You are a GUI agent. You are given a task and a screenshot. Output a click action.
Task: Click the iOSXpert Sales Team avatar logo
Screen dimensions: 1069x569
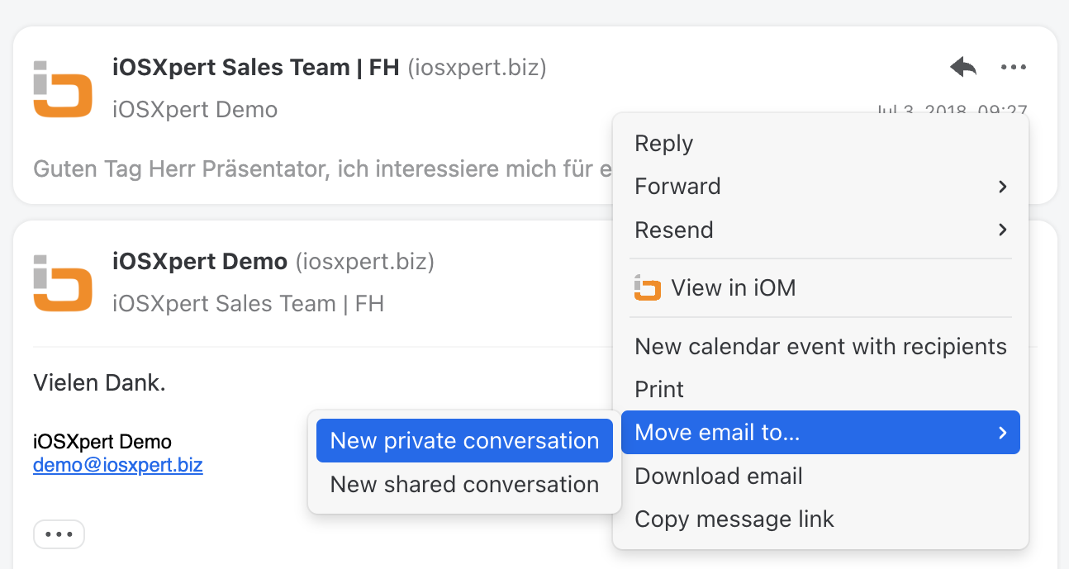click(62, 88)
